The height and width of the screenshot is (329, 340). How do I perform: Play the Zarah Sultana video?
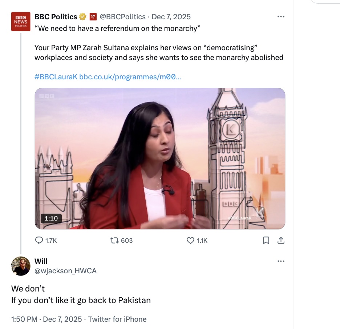(x=160, y=158)
